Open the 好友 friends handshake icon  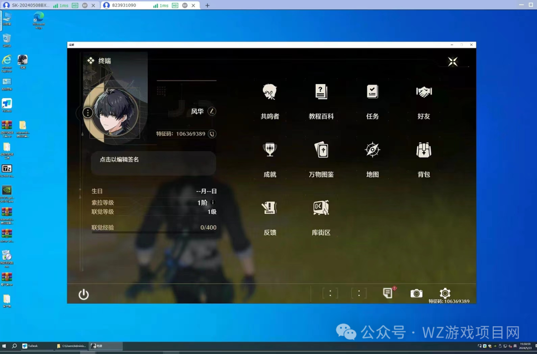point(424,92)
